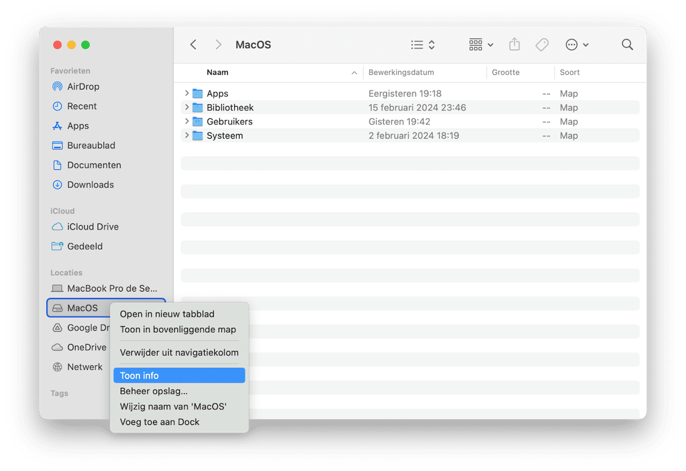Minimize the window with yellow button
Viewport: 686px width, 471px height.
tap(72, 45)
